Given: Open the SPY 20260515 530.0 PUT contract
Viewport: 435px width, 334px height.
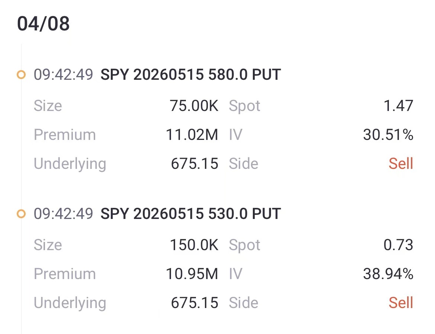Looking at the screenshot, I should [x=190, y=214].
